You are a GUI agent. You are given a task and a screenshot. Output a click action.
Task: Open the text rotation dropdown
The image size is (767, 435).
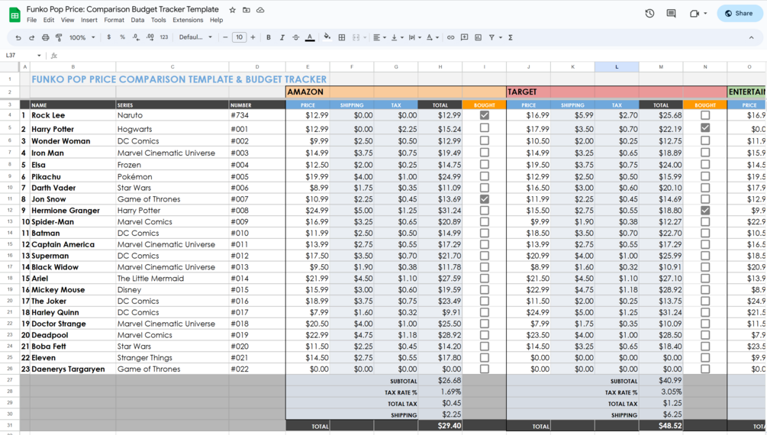click(432, 37)
